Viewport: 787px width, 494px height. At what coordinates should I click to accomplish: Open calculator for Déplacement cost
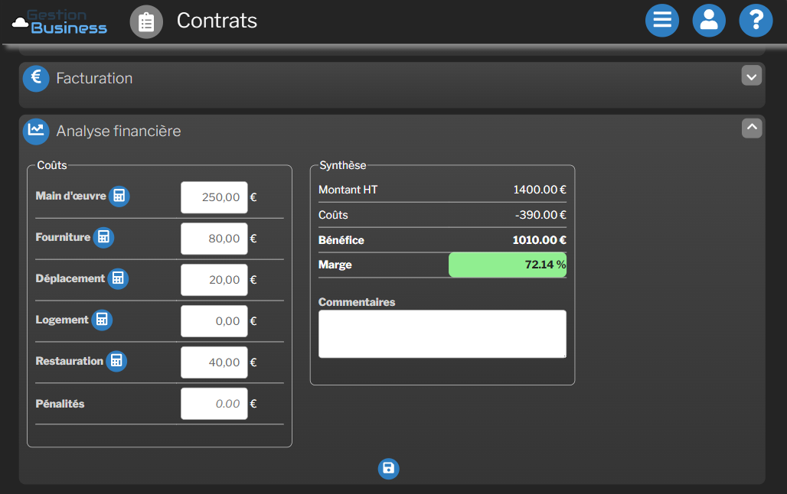[118, 278]
